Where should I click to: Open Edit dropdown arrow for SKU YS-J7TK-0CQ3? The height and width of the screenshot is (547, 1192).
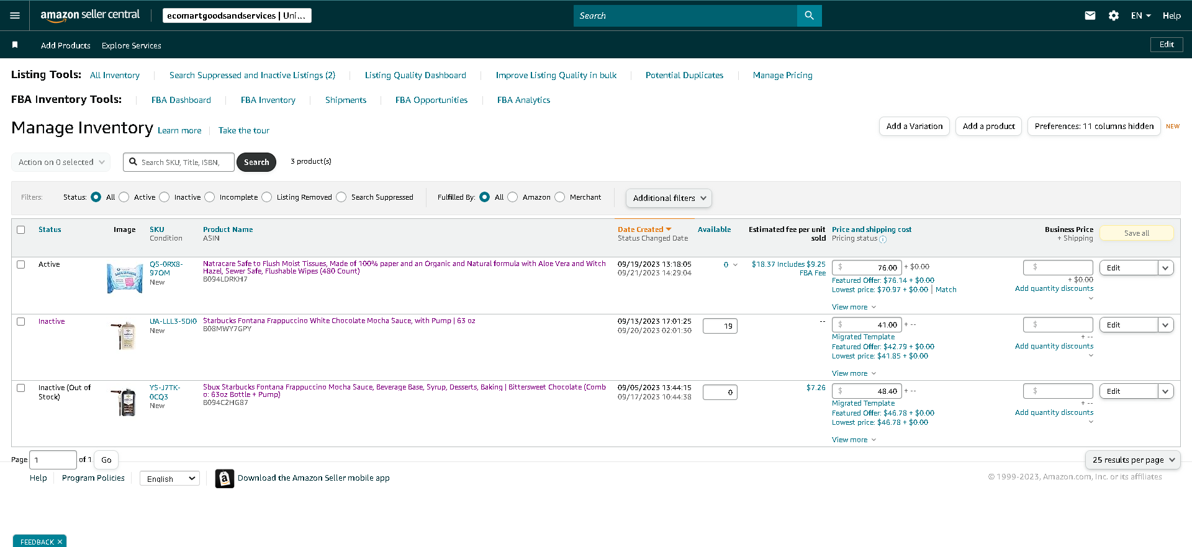click(x=1165, y=391)
